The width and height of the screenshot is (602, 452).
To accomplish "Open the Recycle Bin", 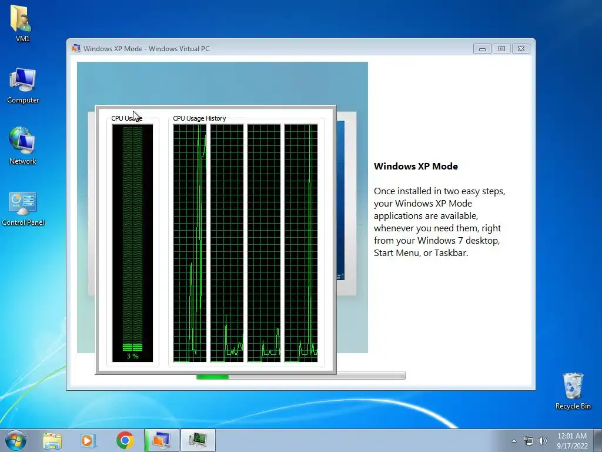I will click(573, 391).
